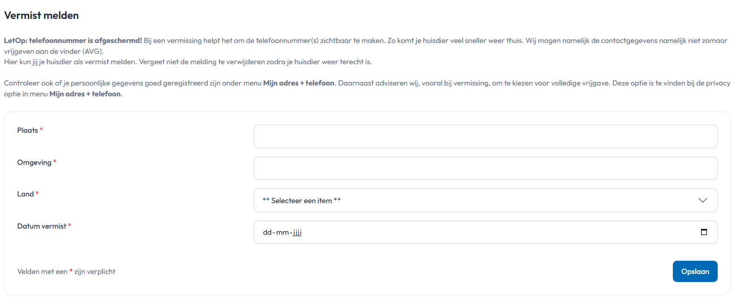Screen dimensions: 738x299
Task: Open the calendar picker icon in Datum vermist
Action: [x=704, y=232]
